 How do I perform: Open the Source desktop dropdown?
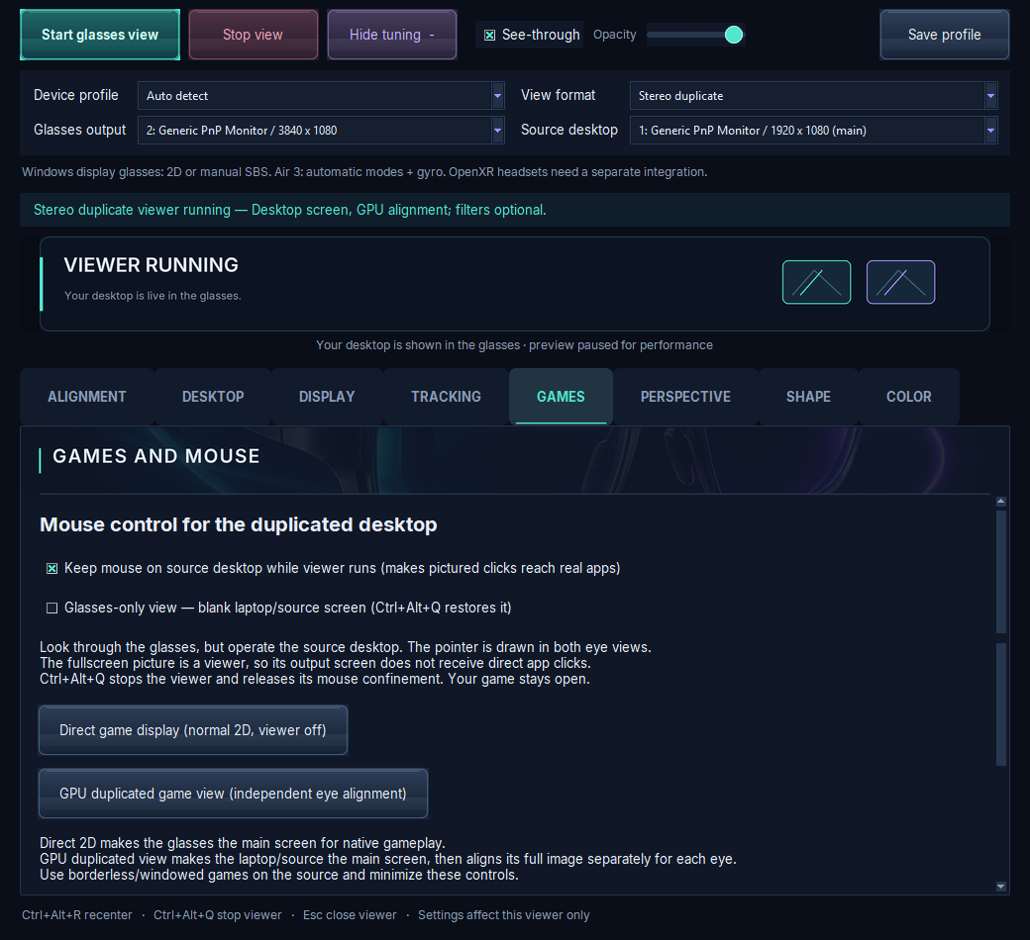point(814,130)
